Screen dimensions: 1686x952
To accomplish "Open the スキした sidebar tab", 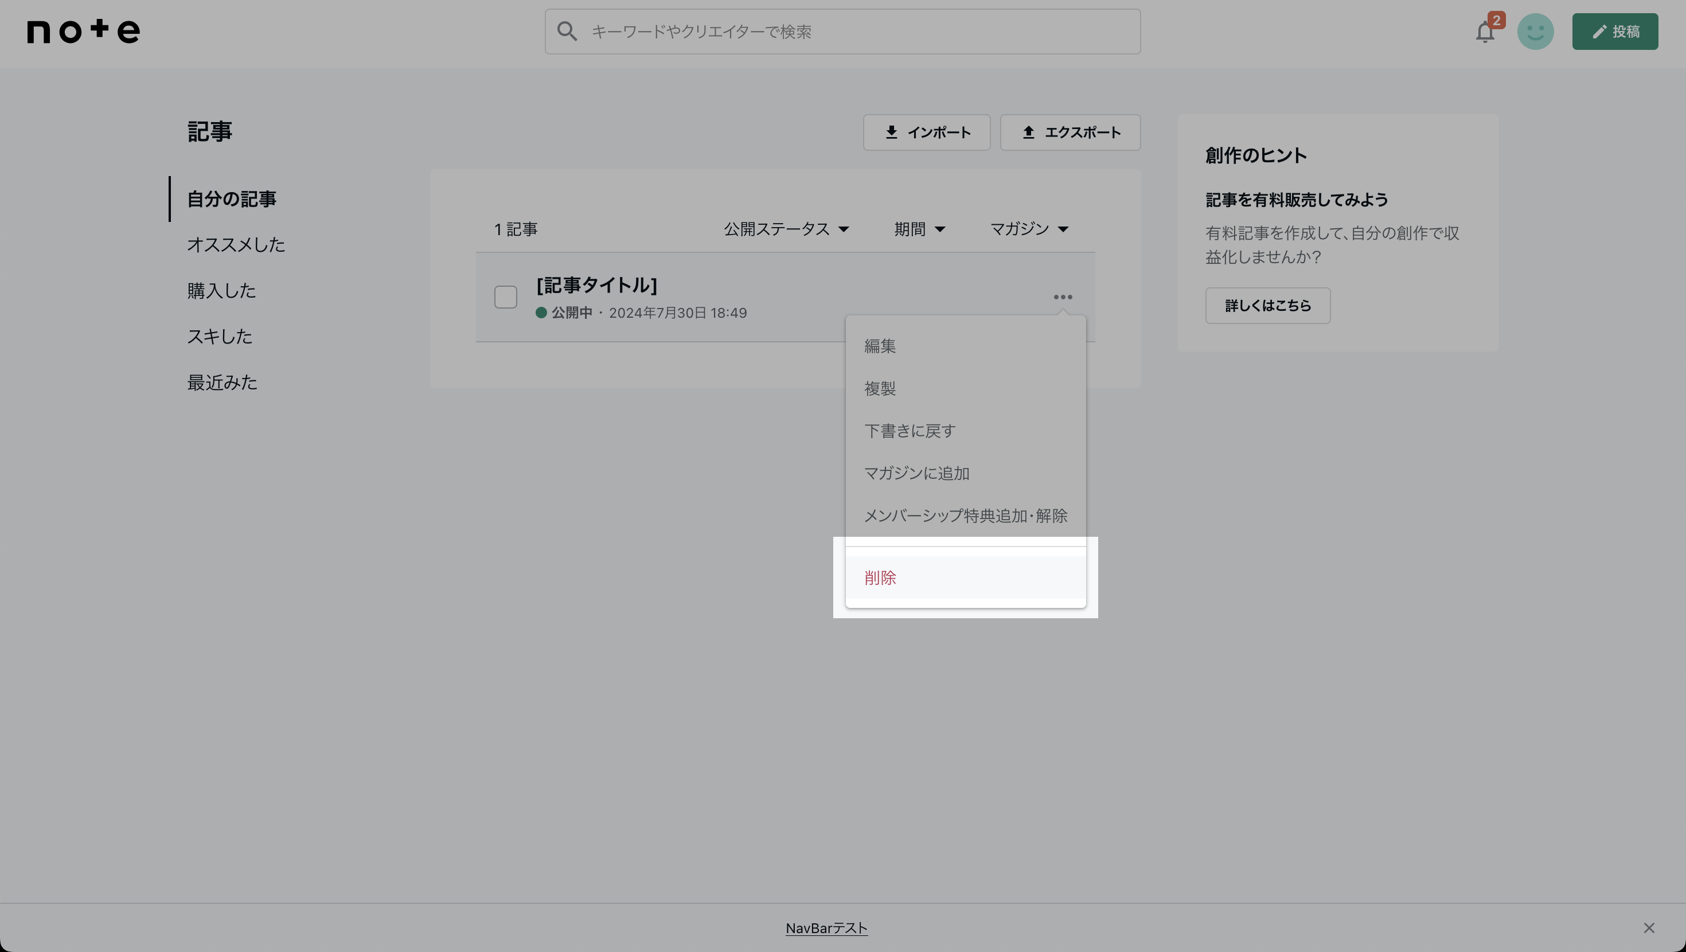I will point(220,337).
